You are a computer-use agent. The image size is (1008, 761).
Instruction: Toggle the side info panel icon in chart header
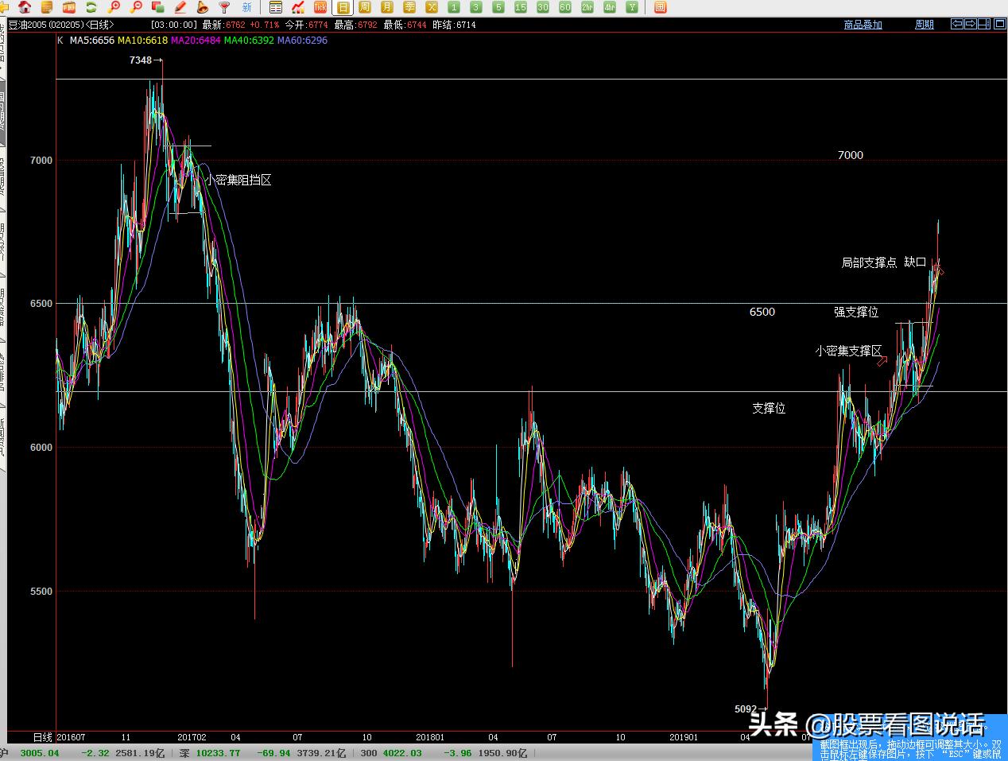[x=984, y=25]
